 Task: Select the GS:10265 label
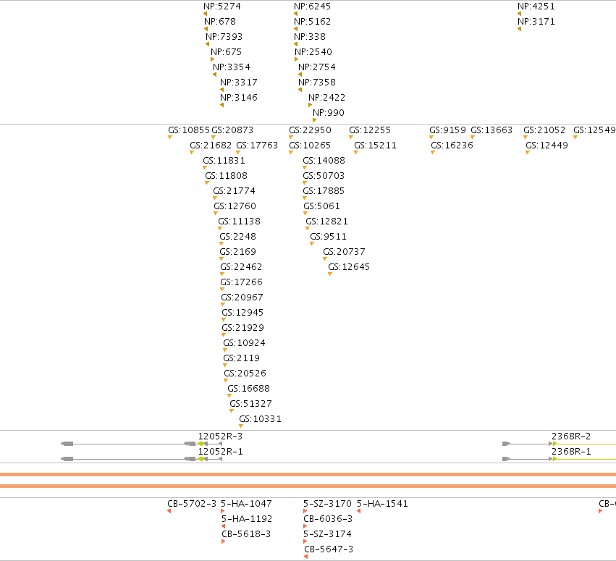point(310,145)
